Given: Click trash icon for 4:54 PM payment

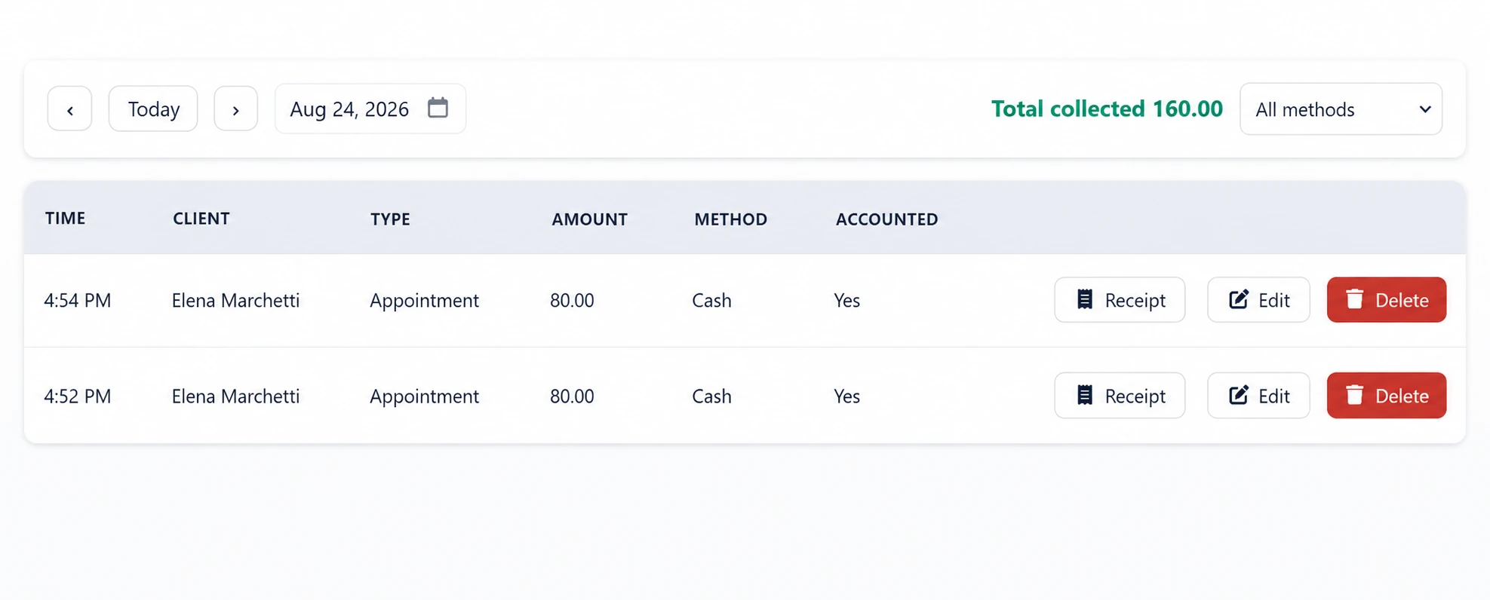Looking at the screenshot, I should point(1354,299).
